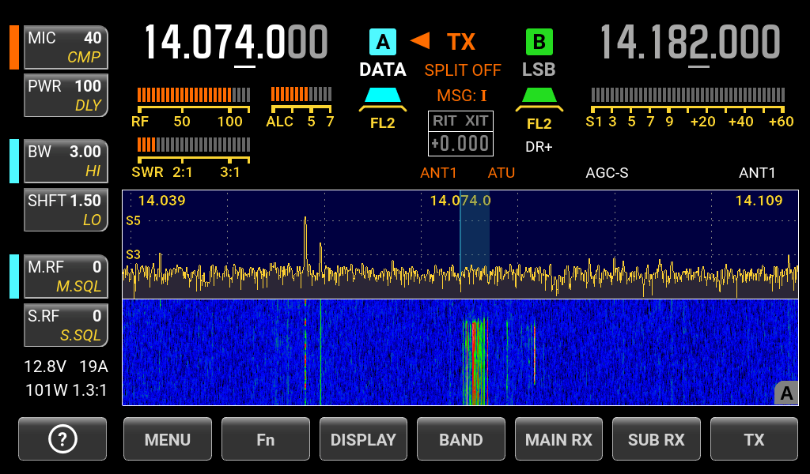Open the BAND selection menu
This screenshot has width=810, height=474.
coord(461,439)
